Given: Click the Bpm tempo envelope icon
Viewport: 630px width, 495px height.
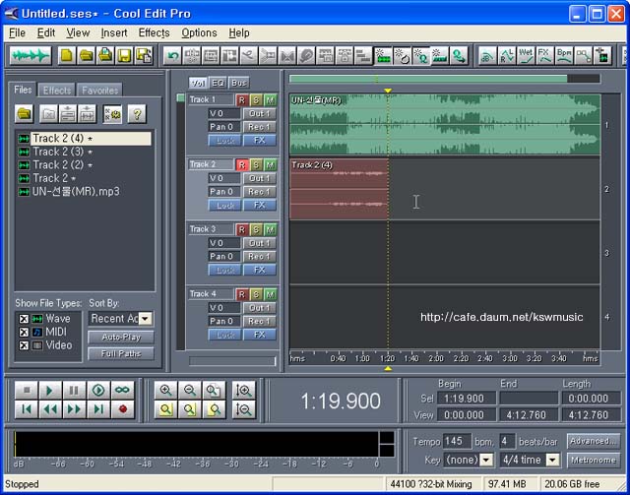Looking at the screenshot, I should pyautogui.click(x=564, y=56).
